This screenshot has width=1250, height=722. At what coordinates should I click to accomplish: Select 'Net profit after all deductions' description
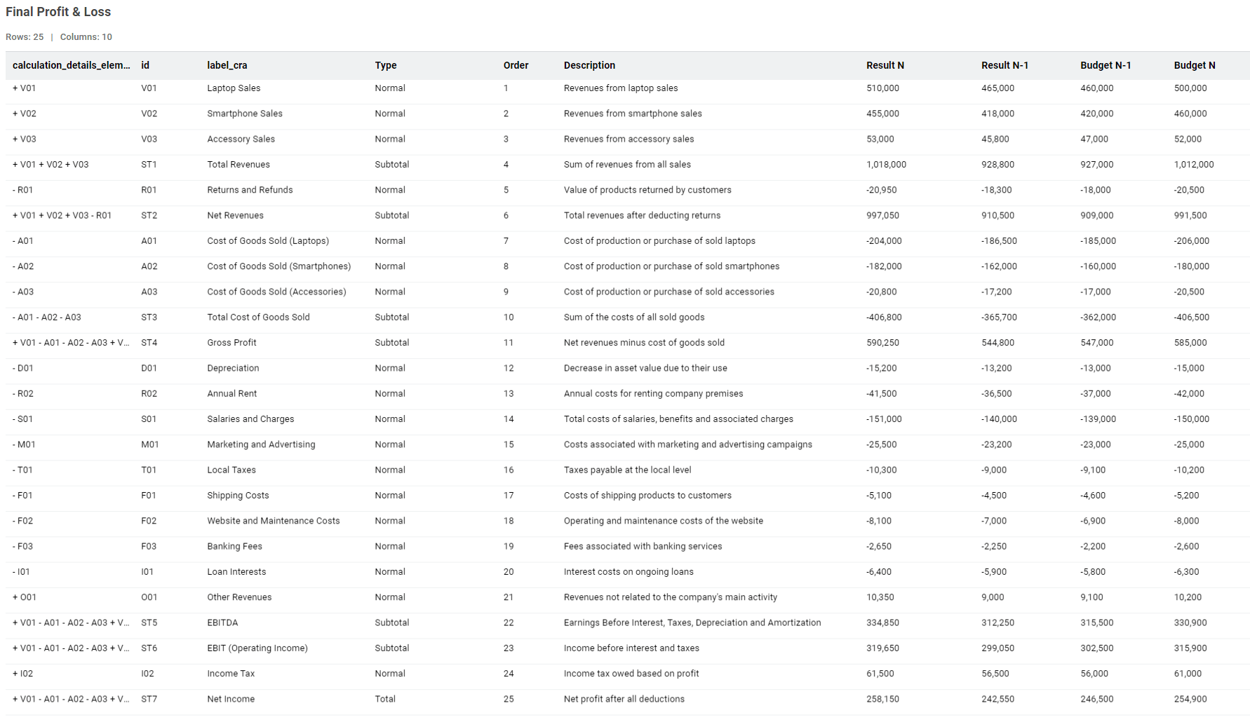pyautogui.click(x=624, y=700)
